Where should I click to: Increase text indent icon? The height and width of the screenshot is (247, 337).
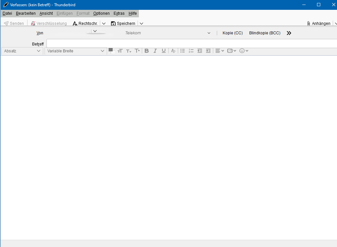[208, 51]
